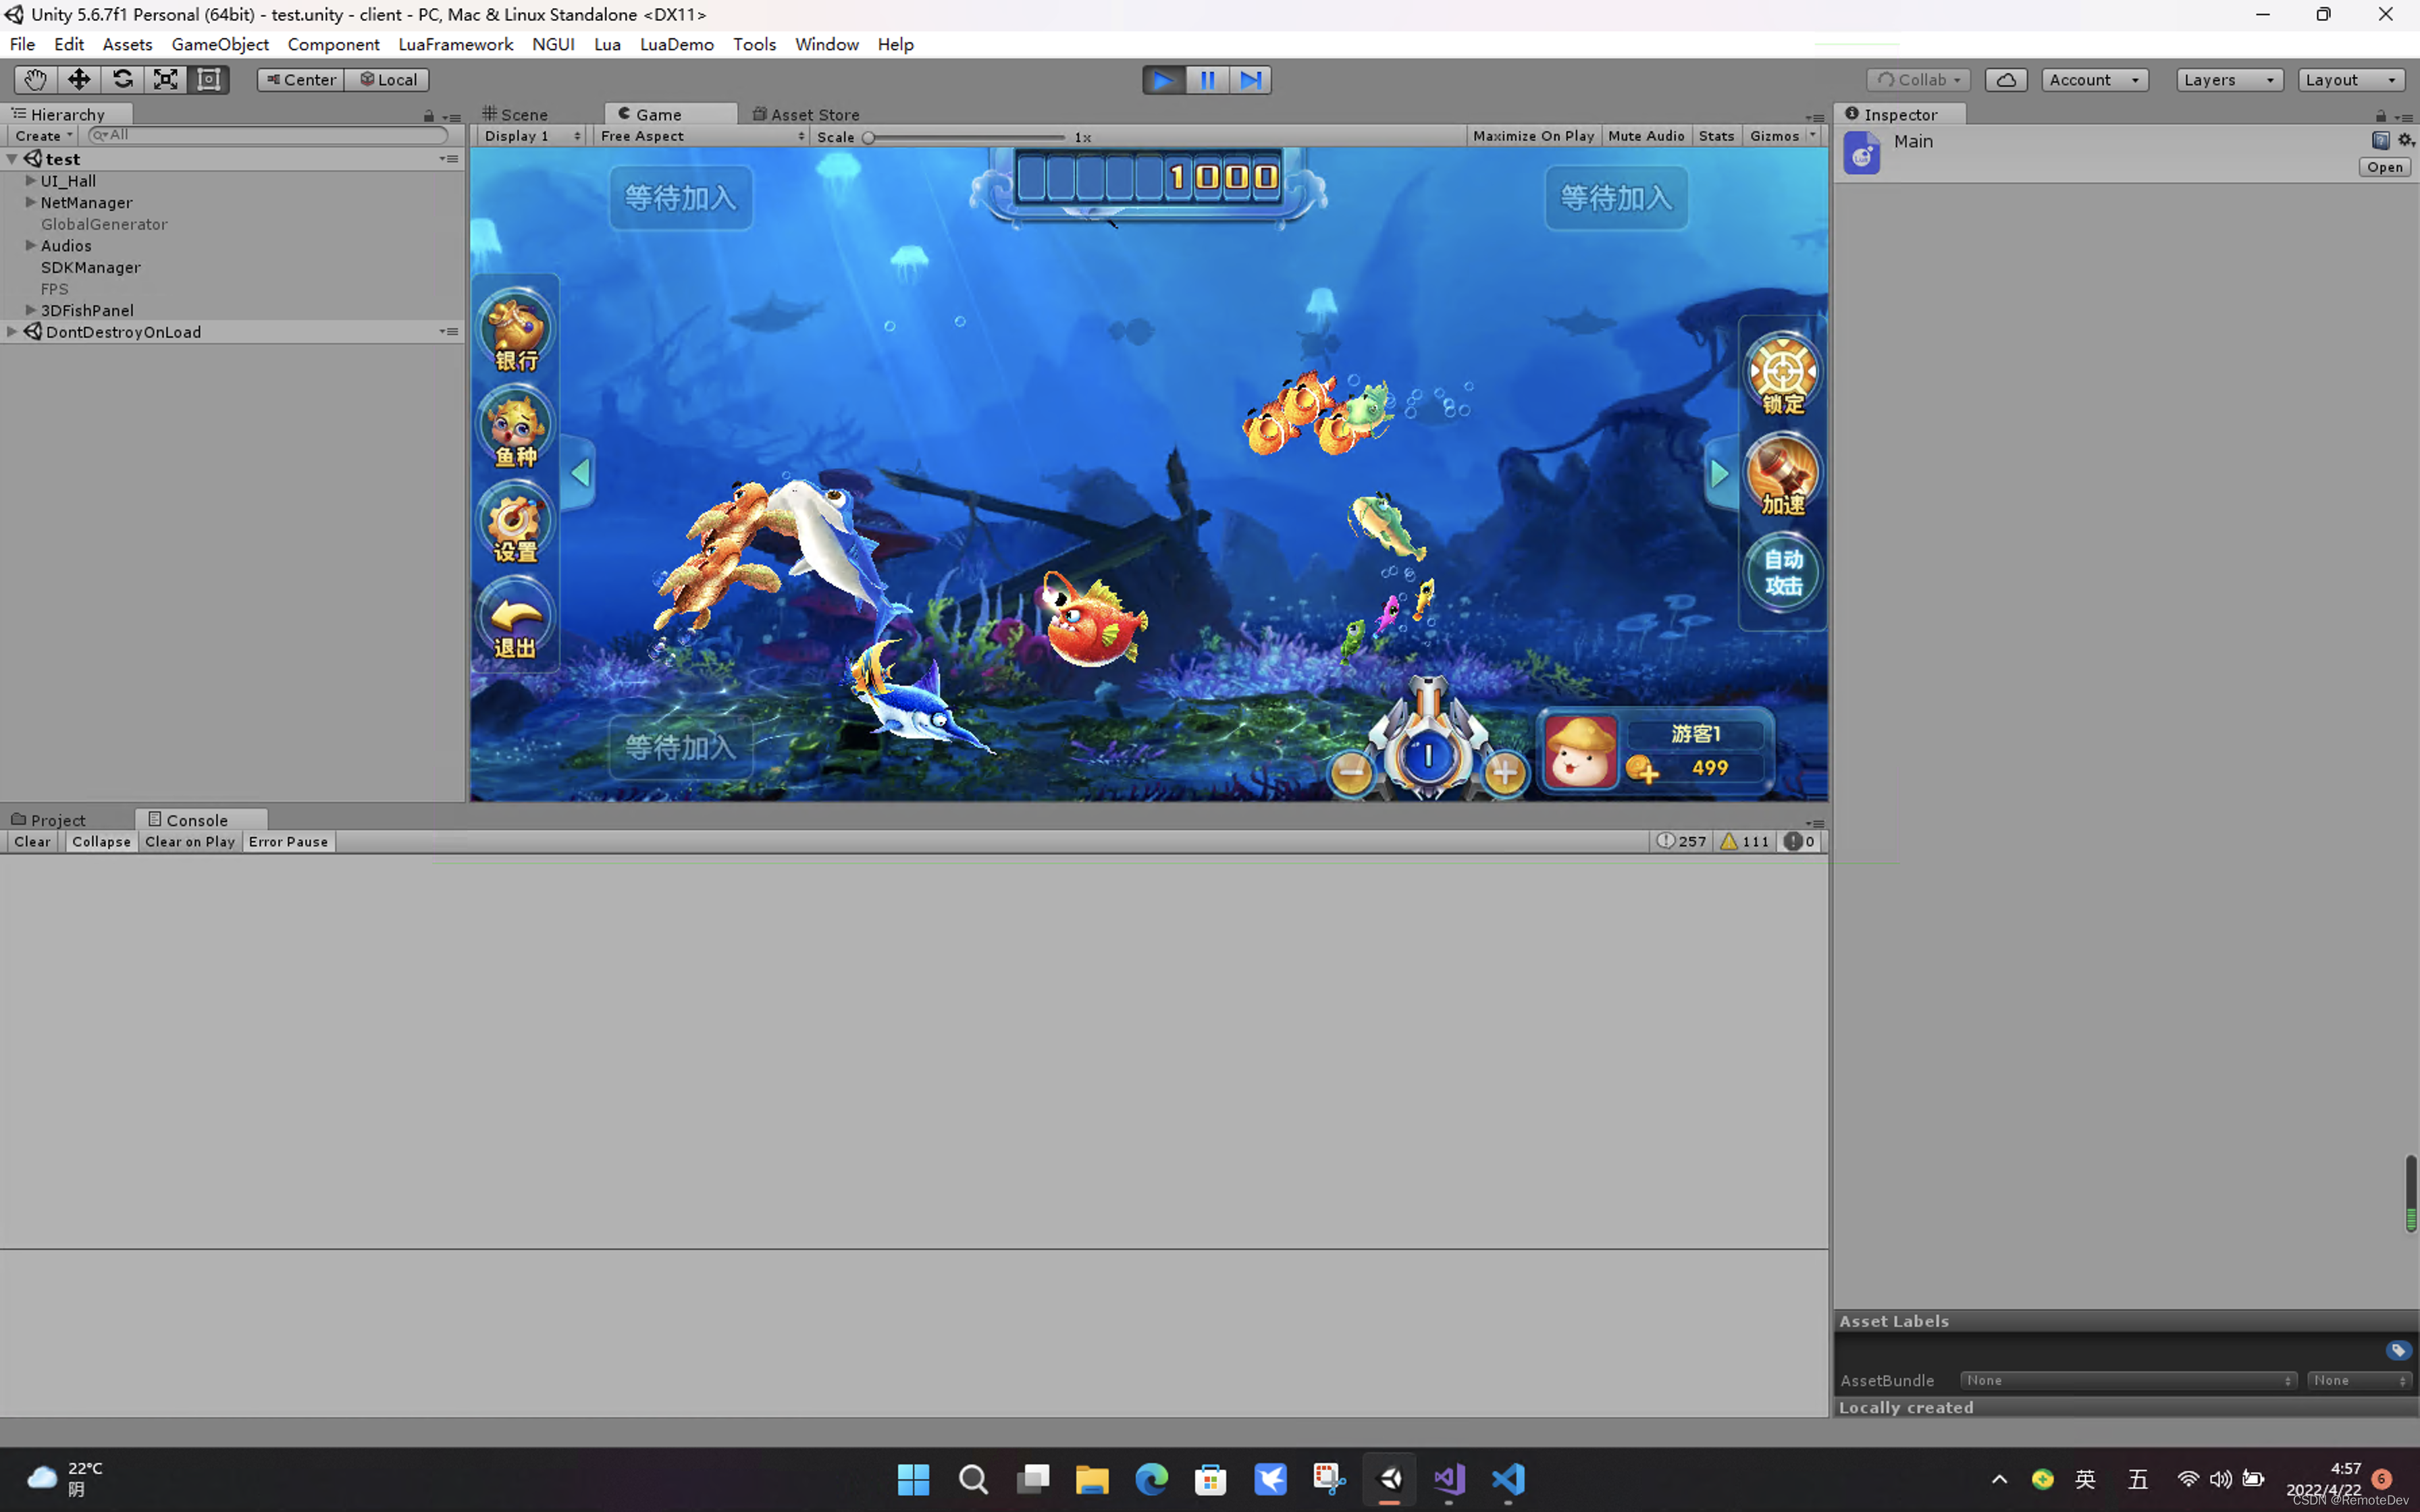Open the Cloud services panel
The image size is (2420, 1512).
2006,80
